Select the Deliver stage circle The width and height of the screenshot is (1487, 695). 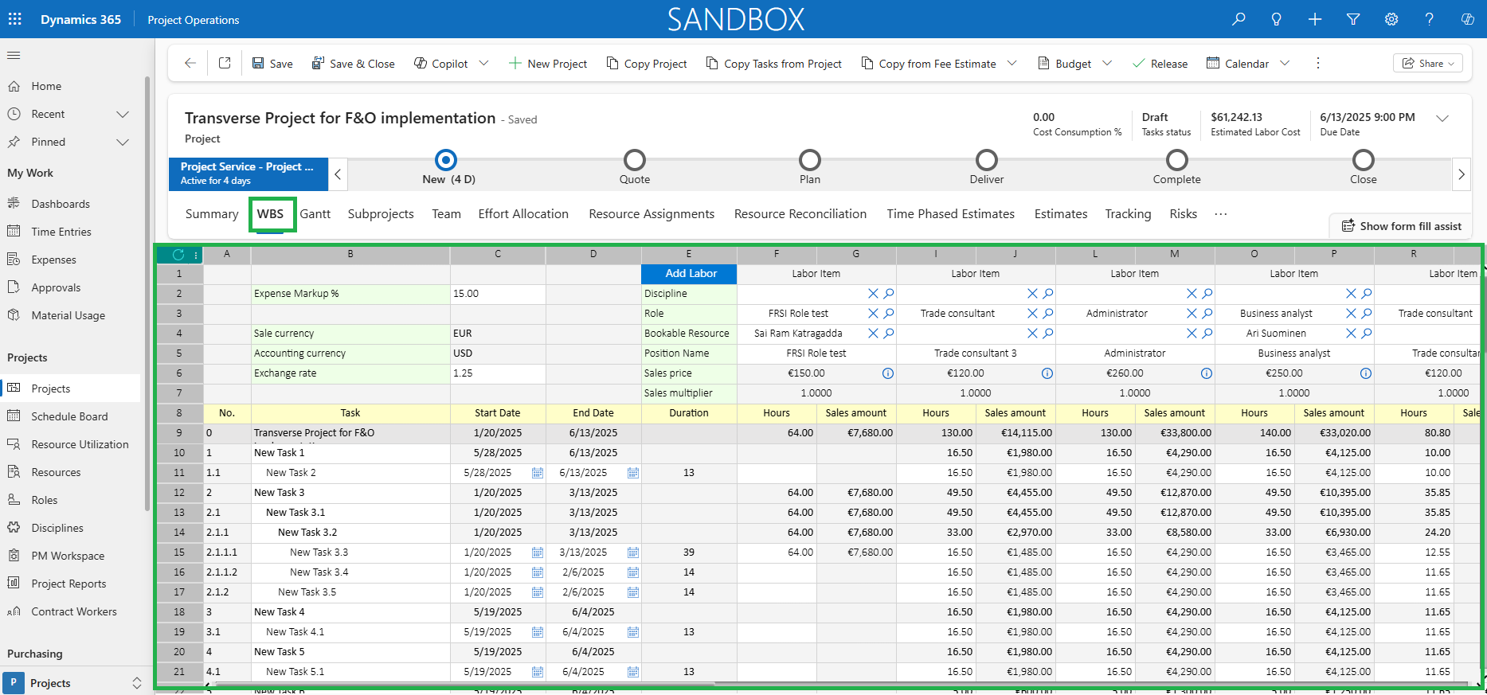(987, 160)
